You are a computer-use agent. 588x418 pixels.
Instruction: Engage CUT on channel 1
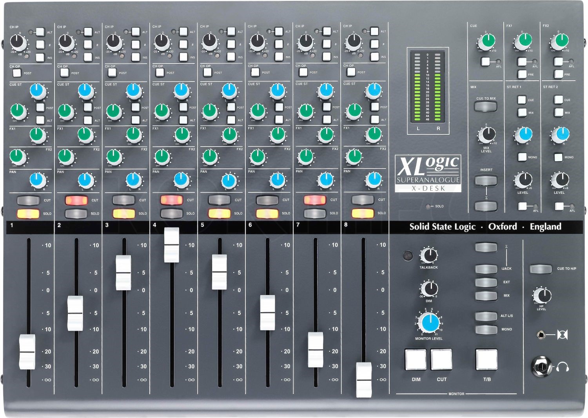pyautogui.click(x=28, y=200)
